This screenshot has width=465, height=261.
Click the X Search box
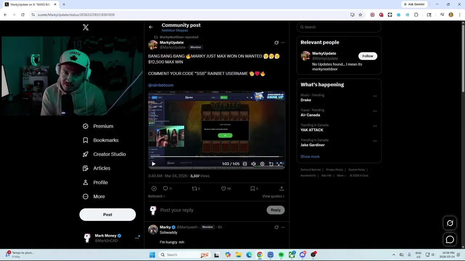[x=339, y=27]
